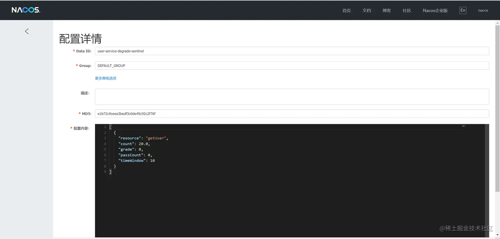This screenshot has height=239, width=500.
Task: Click the MD5 input field
Action: pyautogui.click(x=292, y=114)
